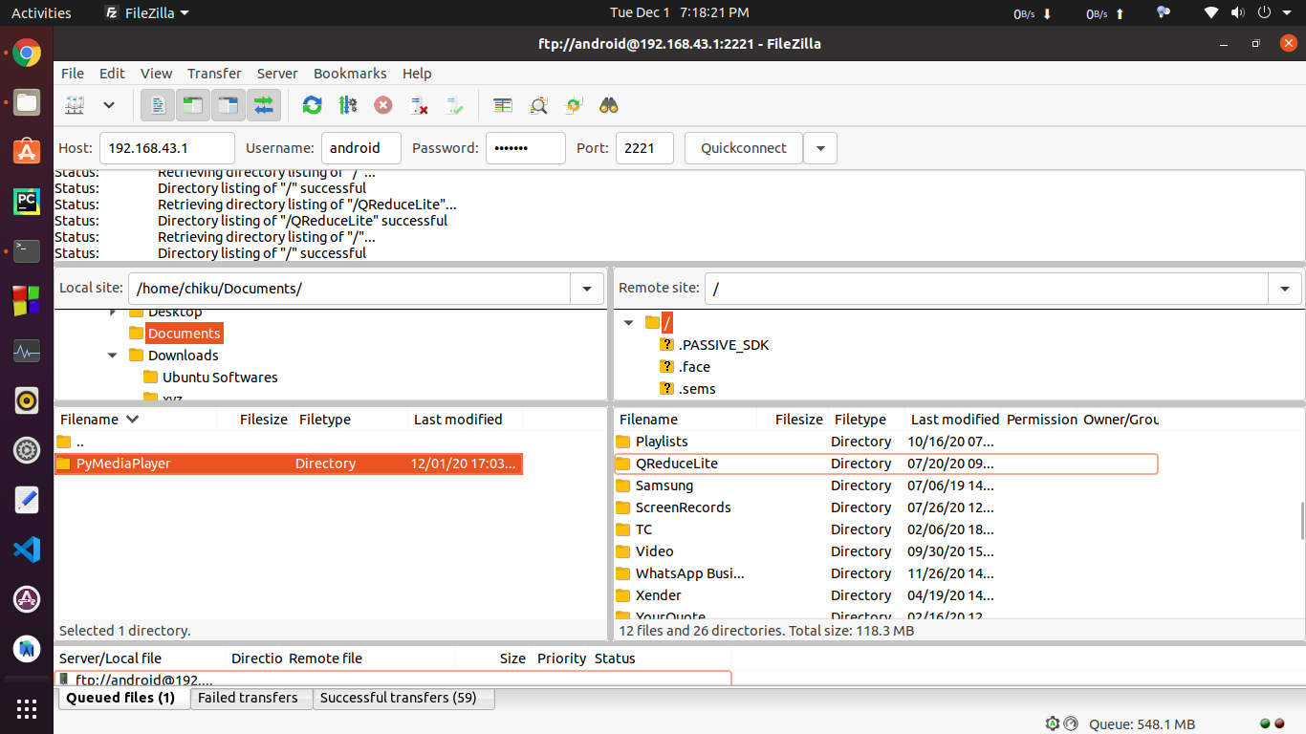Open the Quickconnect history dropdown
Viewport: 1306px width, 734px height.
click(x=820, y=148)
